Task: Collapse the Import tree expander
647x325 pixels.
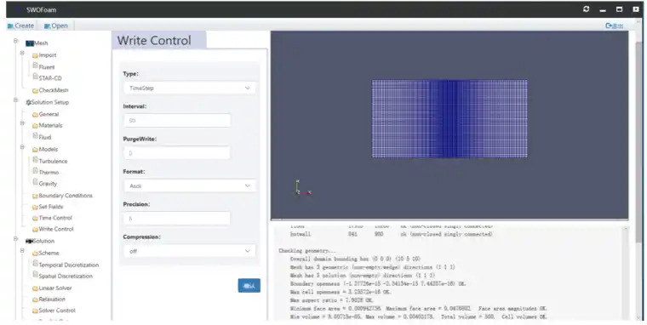Action: [x=22, y=54]
